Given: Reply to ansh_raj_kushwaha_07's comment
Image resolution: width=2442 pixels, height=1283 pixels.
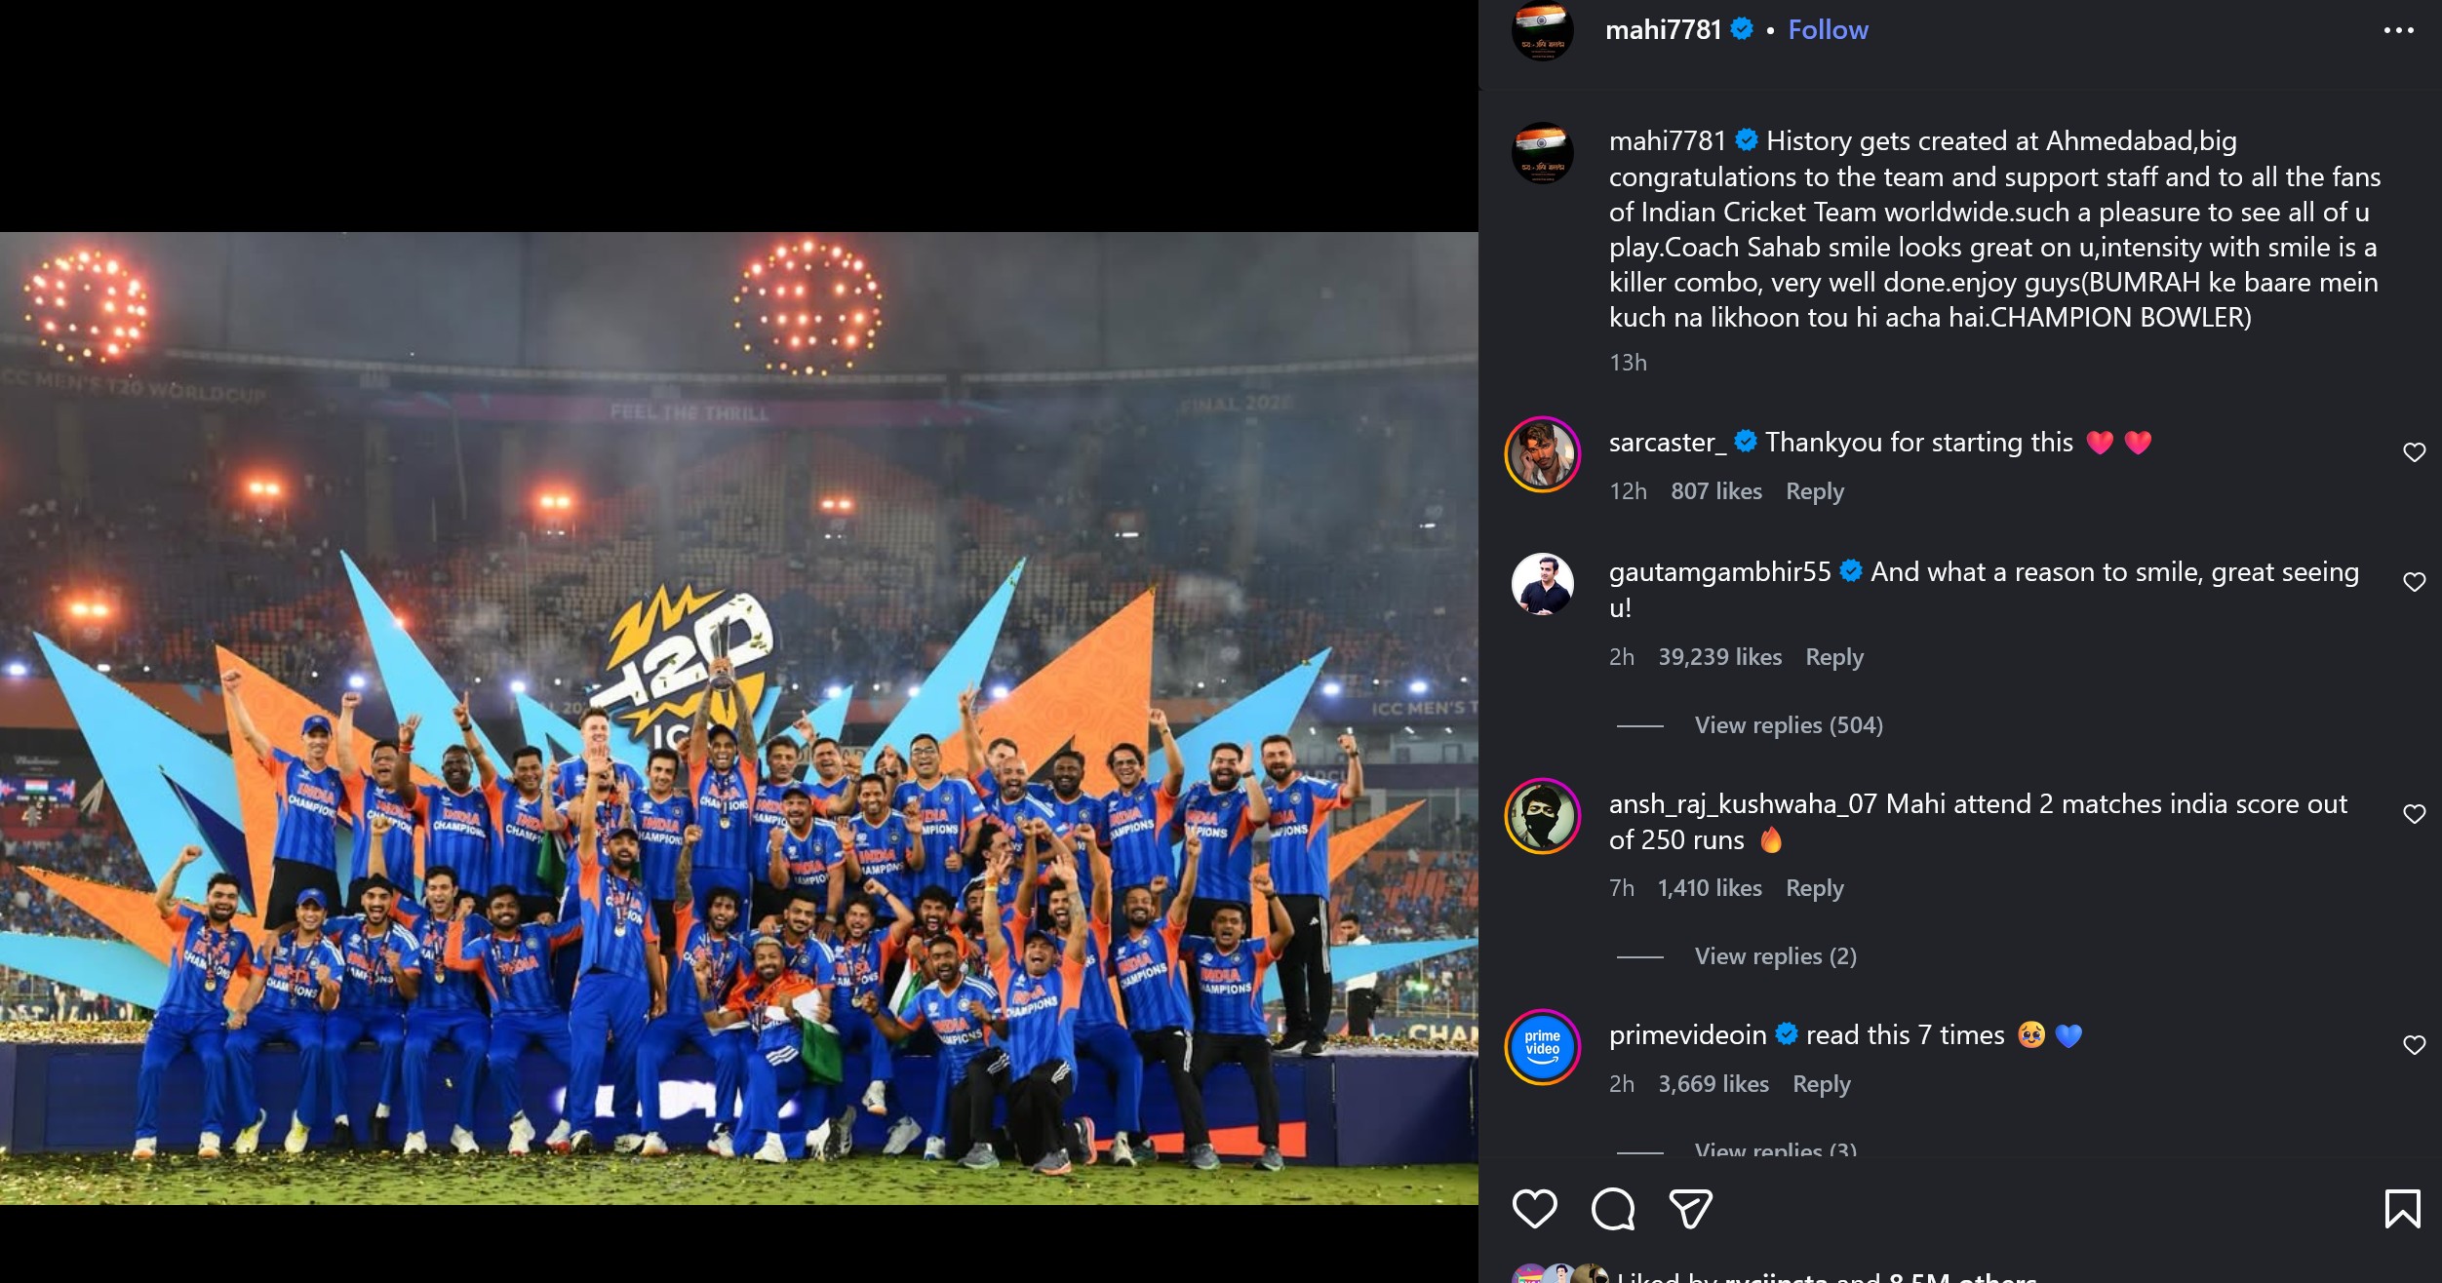Looking at the screenshot, I should [x=1816, y=888].
